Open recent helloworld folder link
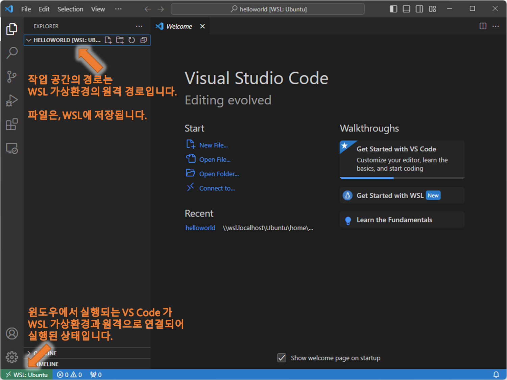507x380 pixels. 200,228
